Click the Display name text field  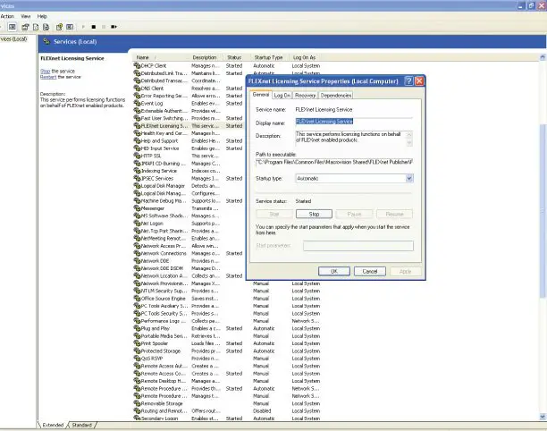[354, 122]
